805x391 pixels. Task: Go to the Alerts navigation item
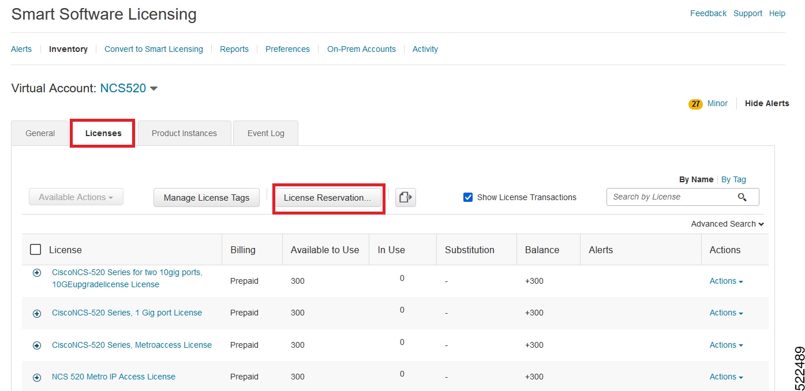click(x=21, y=49)
